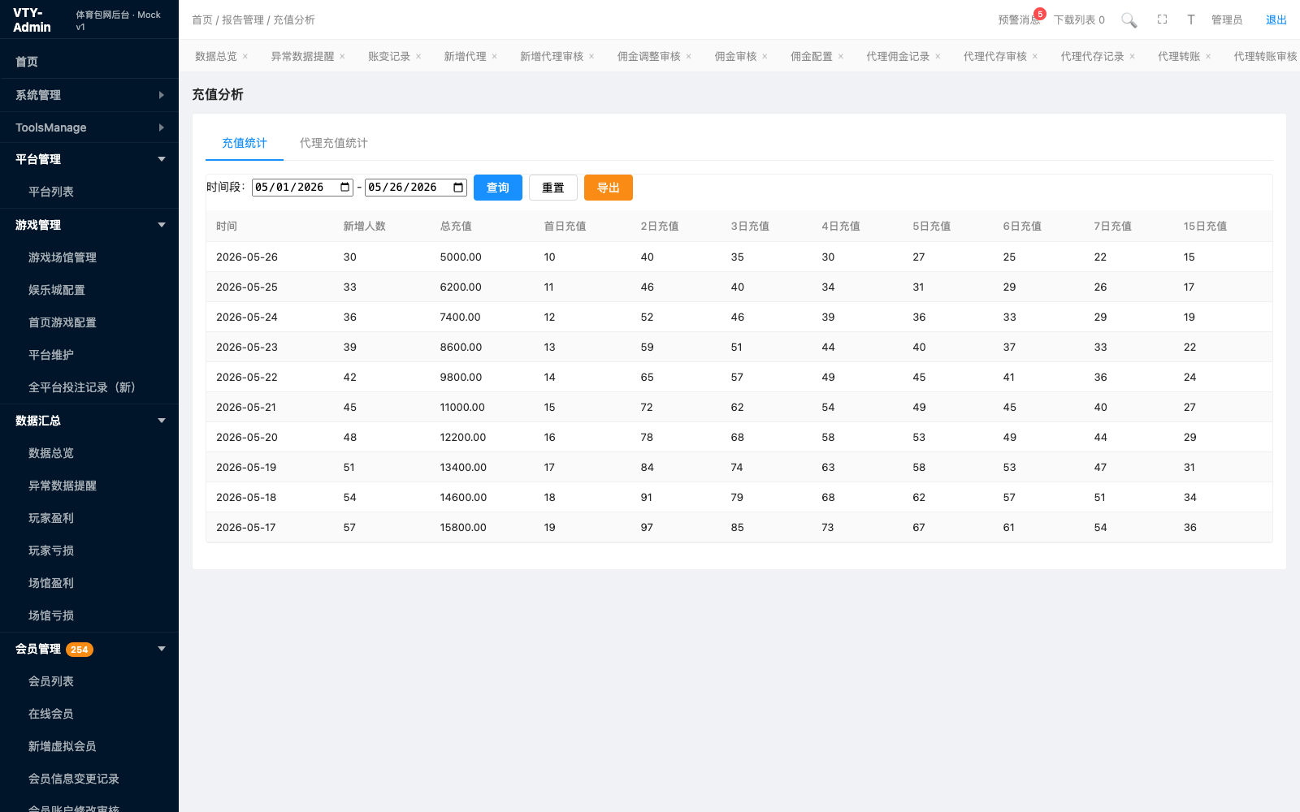Close the 新增代理审核 tab
The image size is (1300, 812).
pyautogui.click(x=591, y=57)
